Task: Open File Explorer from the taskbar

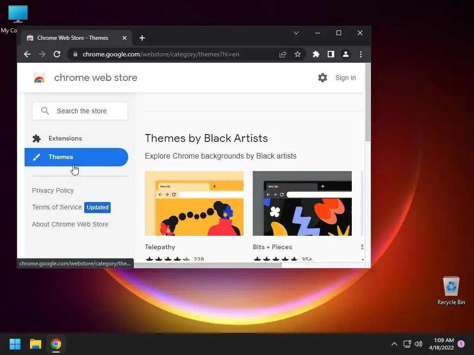Action: click(x=35, y=344)
